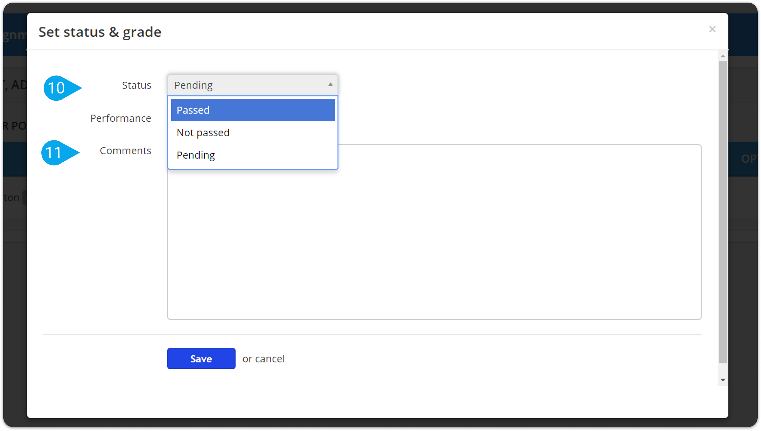
Task: Click the dimmed OP header text behind dialog
Action: click(x=749, y=159)
